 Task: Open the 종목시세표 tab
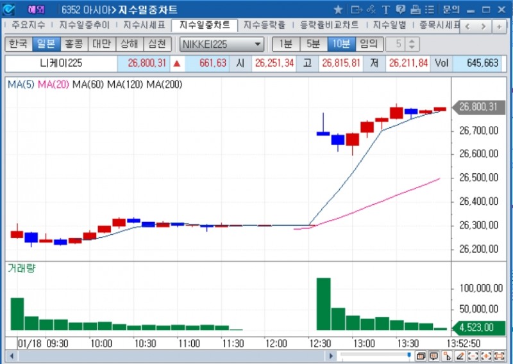point(439,25)
